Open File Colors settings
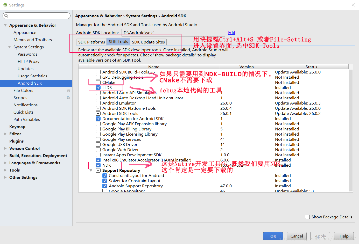The image size is (359, 244). pos(23,90)
